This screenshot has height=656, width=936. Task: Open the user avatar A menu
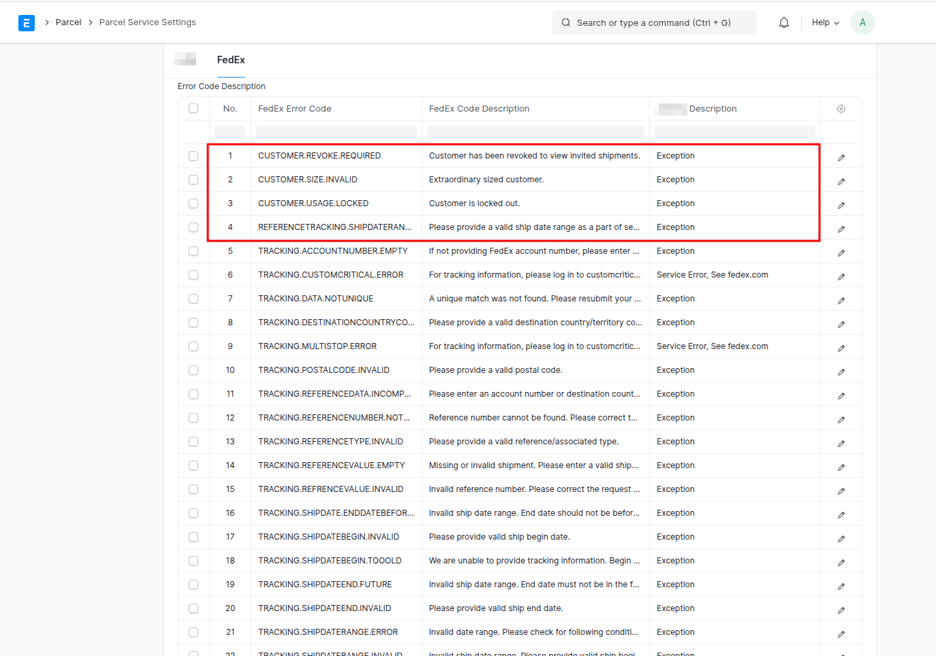click(x=862, y=22)
